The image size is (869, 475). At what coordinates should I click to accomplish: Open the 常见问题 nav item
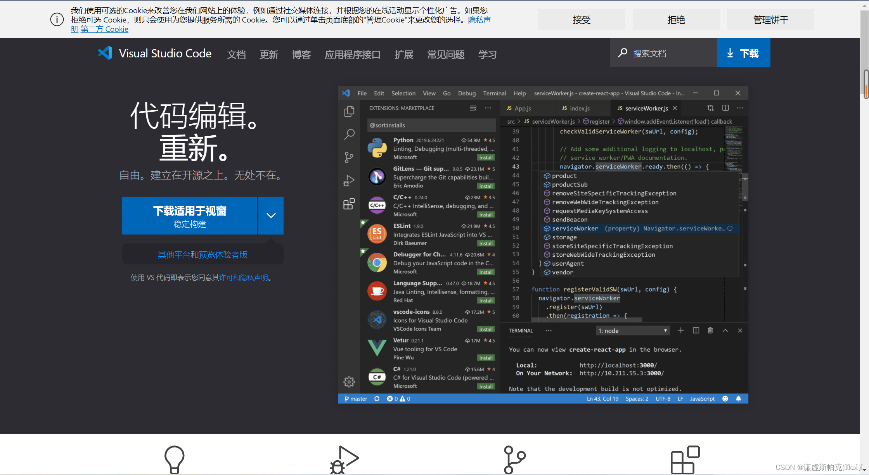pos(446,54)
